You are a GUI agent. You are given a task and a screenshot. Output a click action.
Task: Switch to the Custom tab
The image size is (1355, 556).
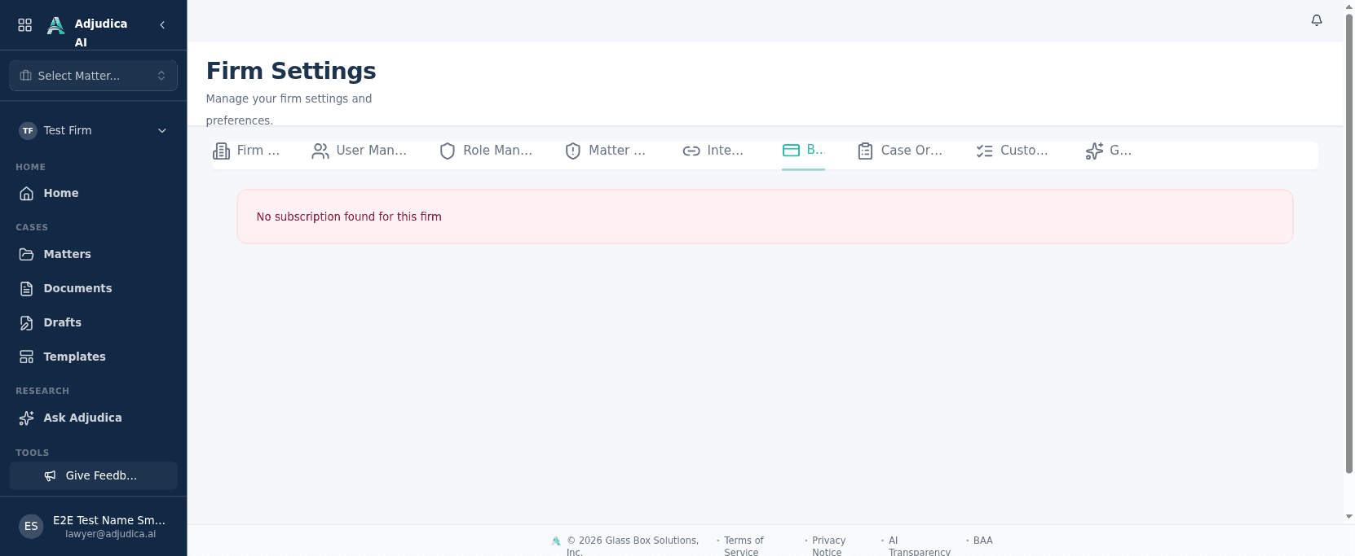pyautogui.click(x=1013, y=151)
